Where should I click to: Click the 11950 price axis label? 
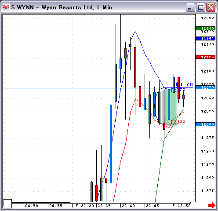[x=207, y=151]
